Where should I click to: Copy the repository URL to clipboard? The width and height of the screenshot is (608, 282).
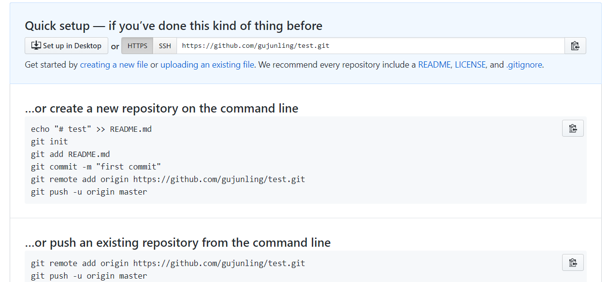point(575,46)
